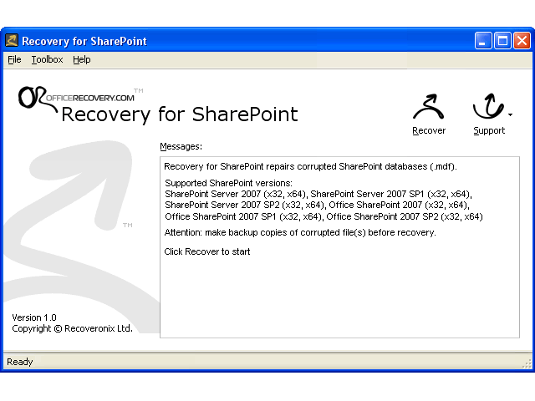535x401 pixels.
Task: Click inside the Messages text box
Action: click(339, 247)
